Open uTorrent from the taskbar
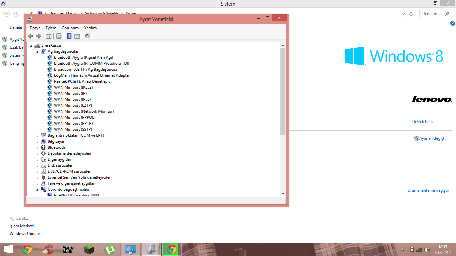 (110, 249)
